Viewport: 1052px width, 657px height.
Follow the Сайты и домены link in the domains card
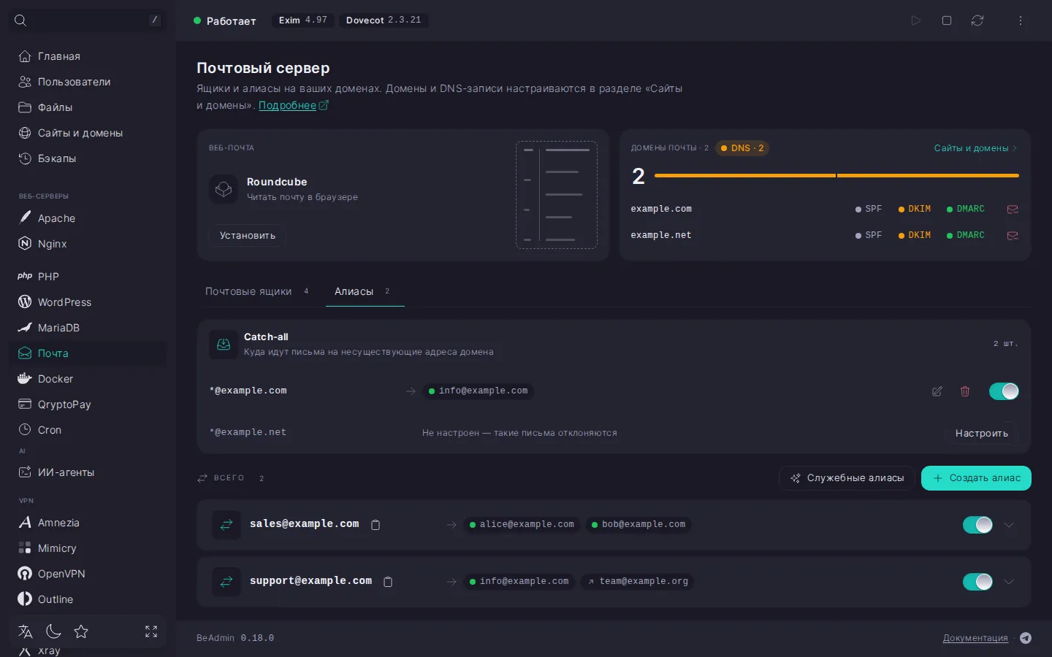[x=975, y=148]
